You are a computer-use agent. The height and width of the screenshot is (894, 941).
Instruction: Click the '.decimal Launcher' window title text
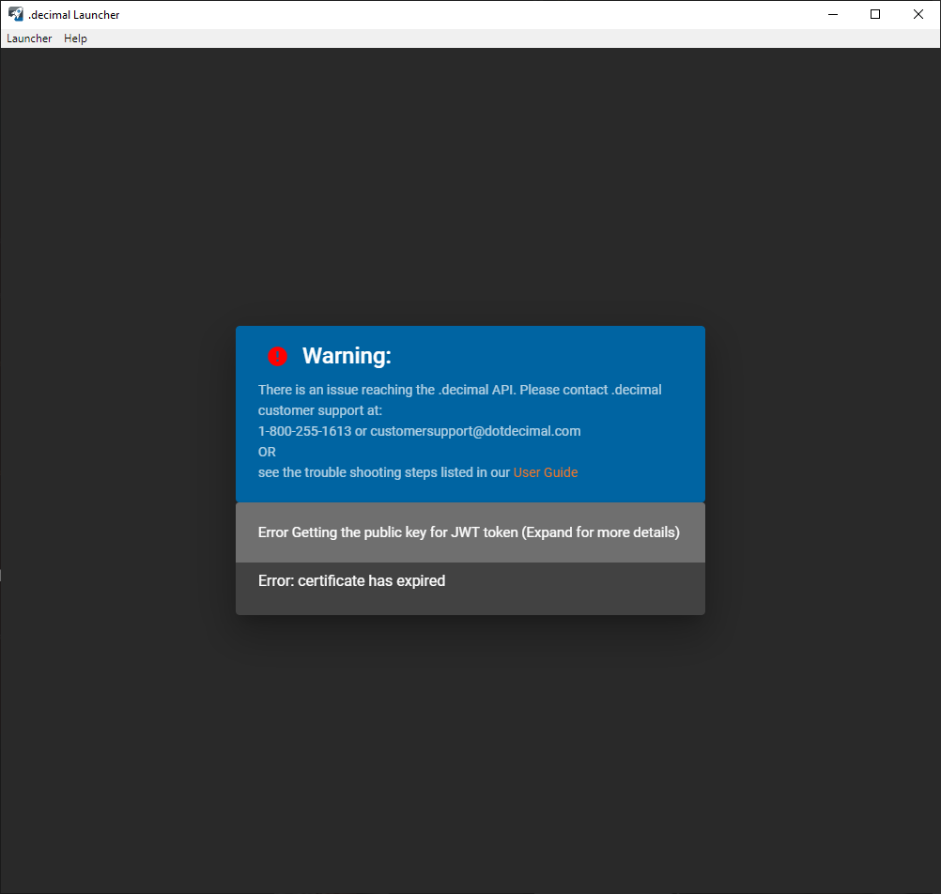(x=74, y=14)
